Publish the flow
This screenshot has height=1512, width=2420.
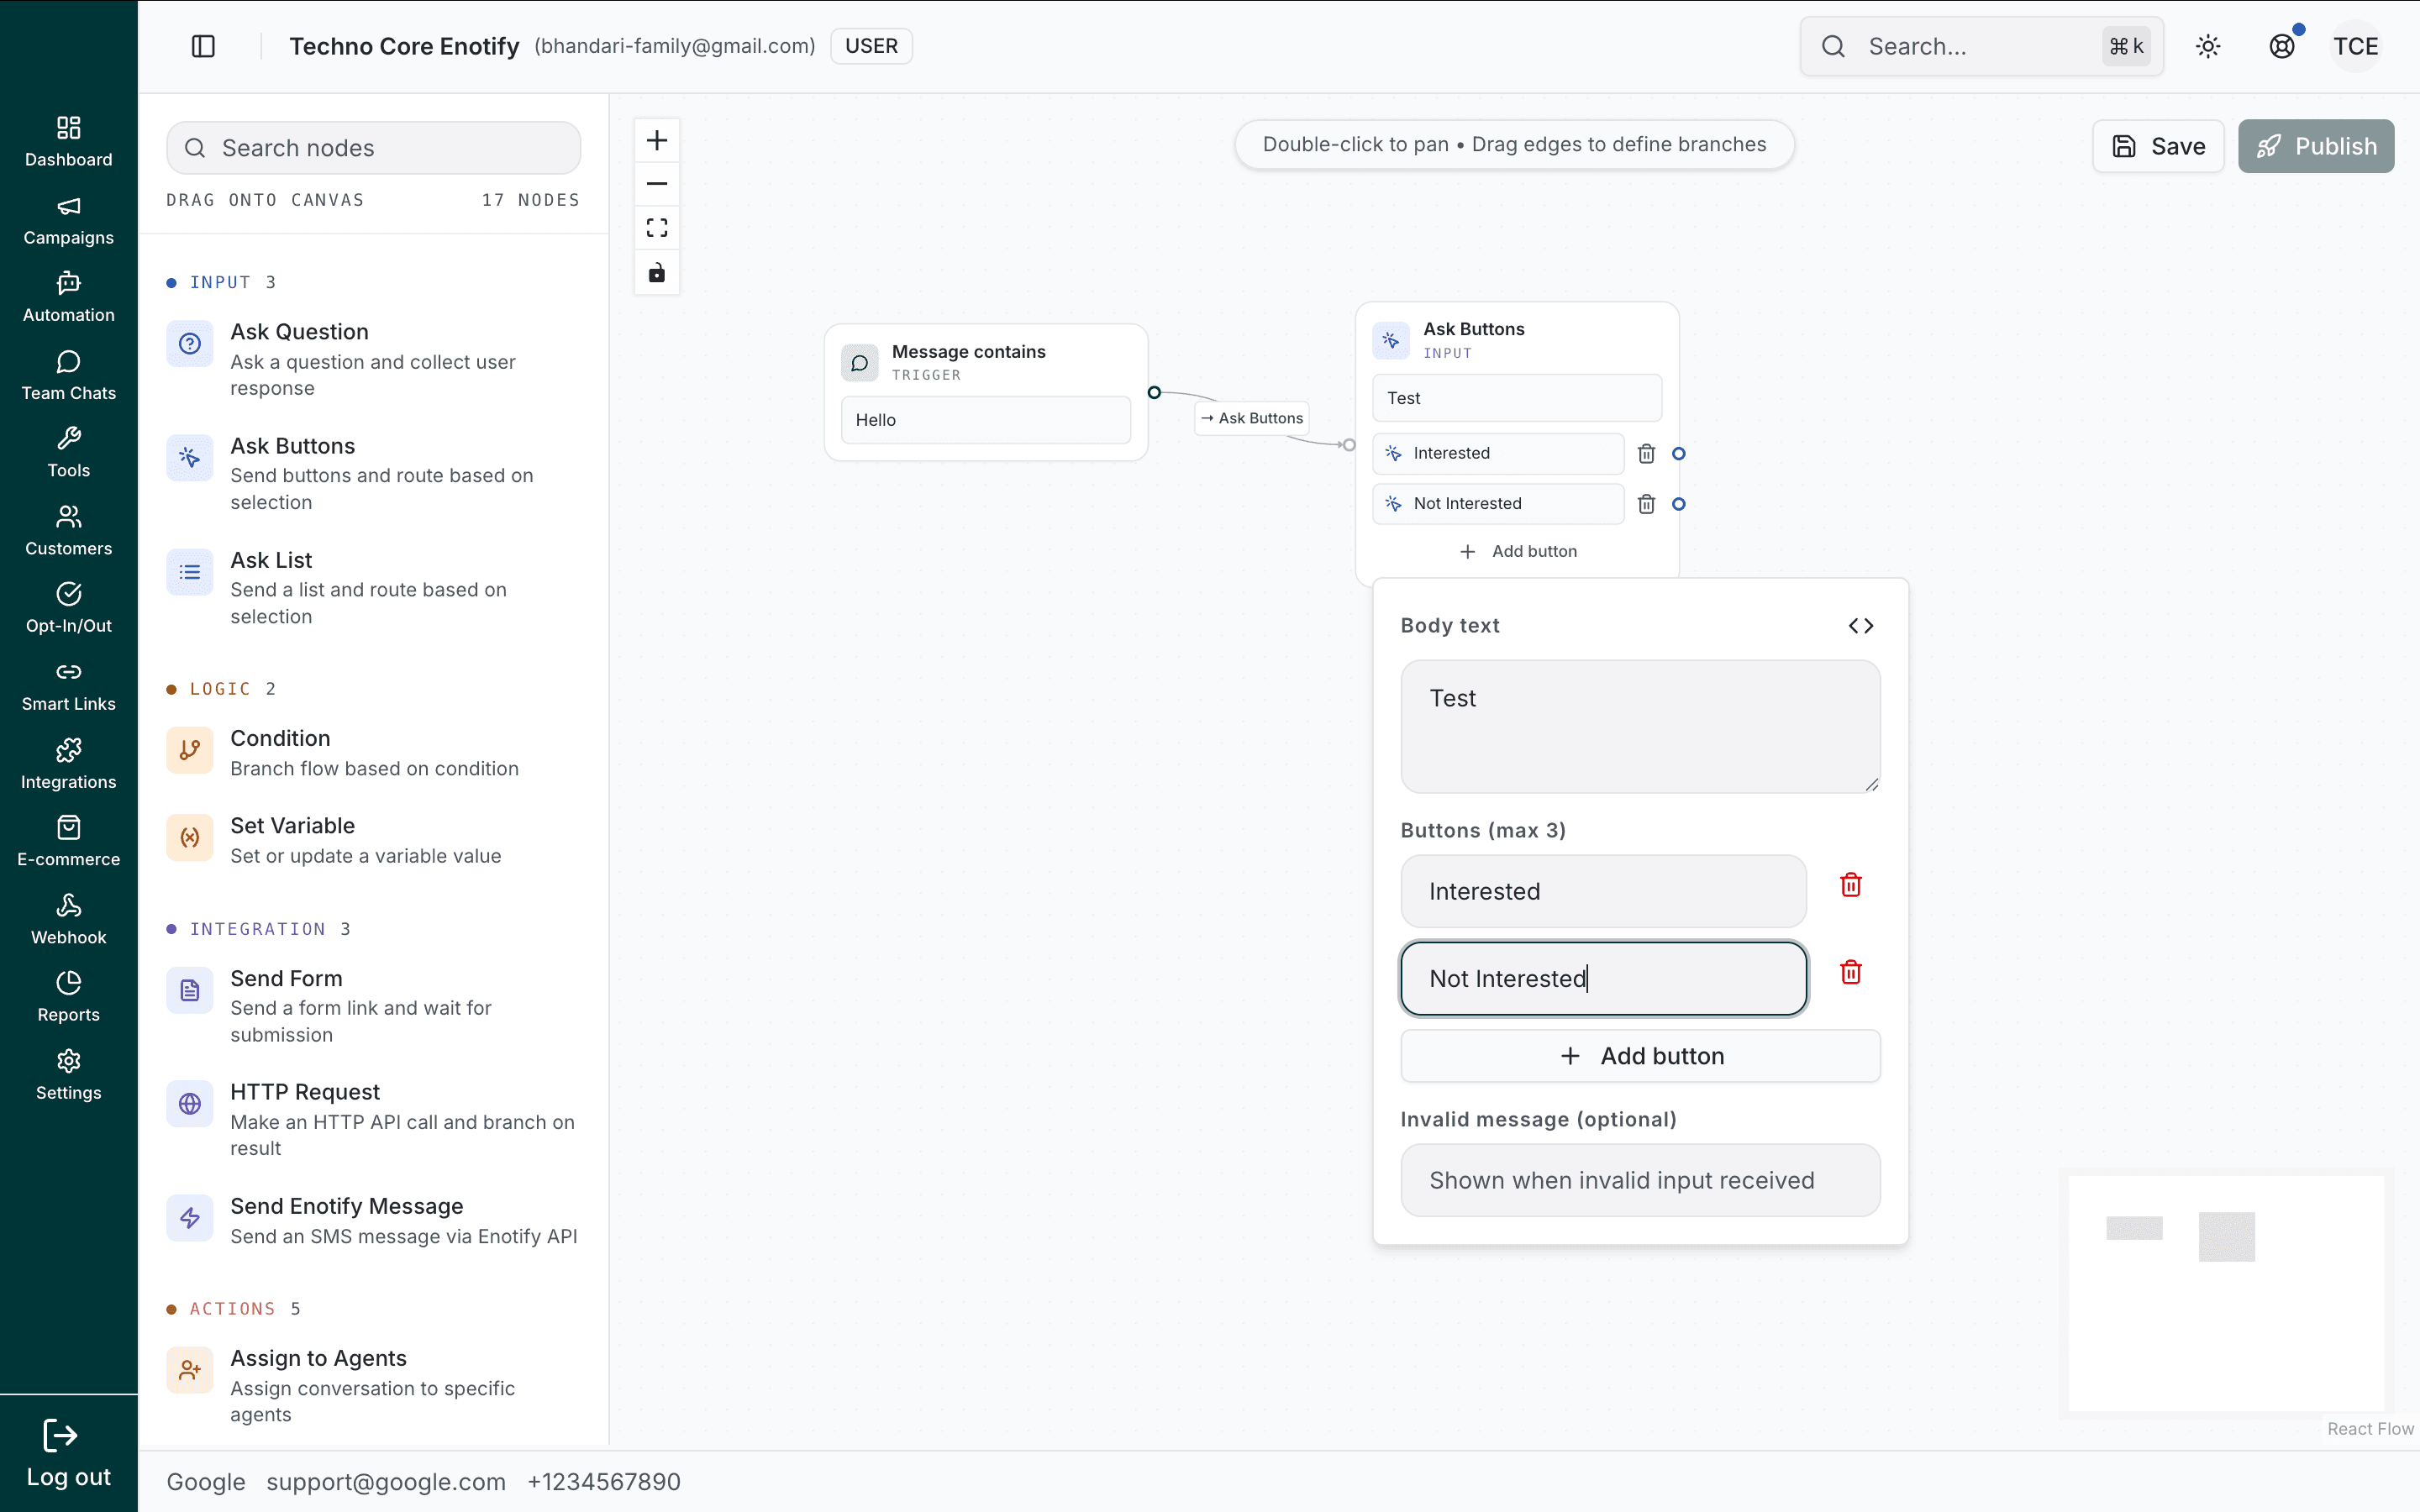click(2316, 146)
